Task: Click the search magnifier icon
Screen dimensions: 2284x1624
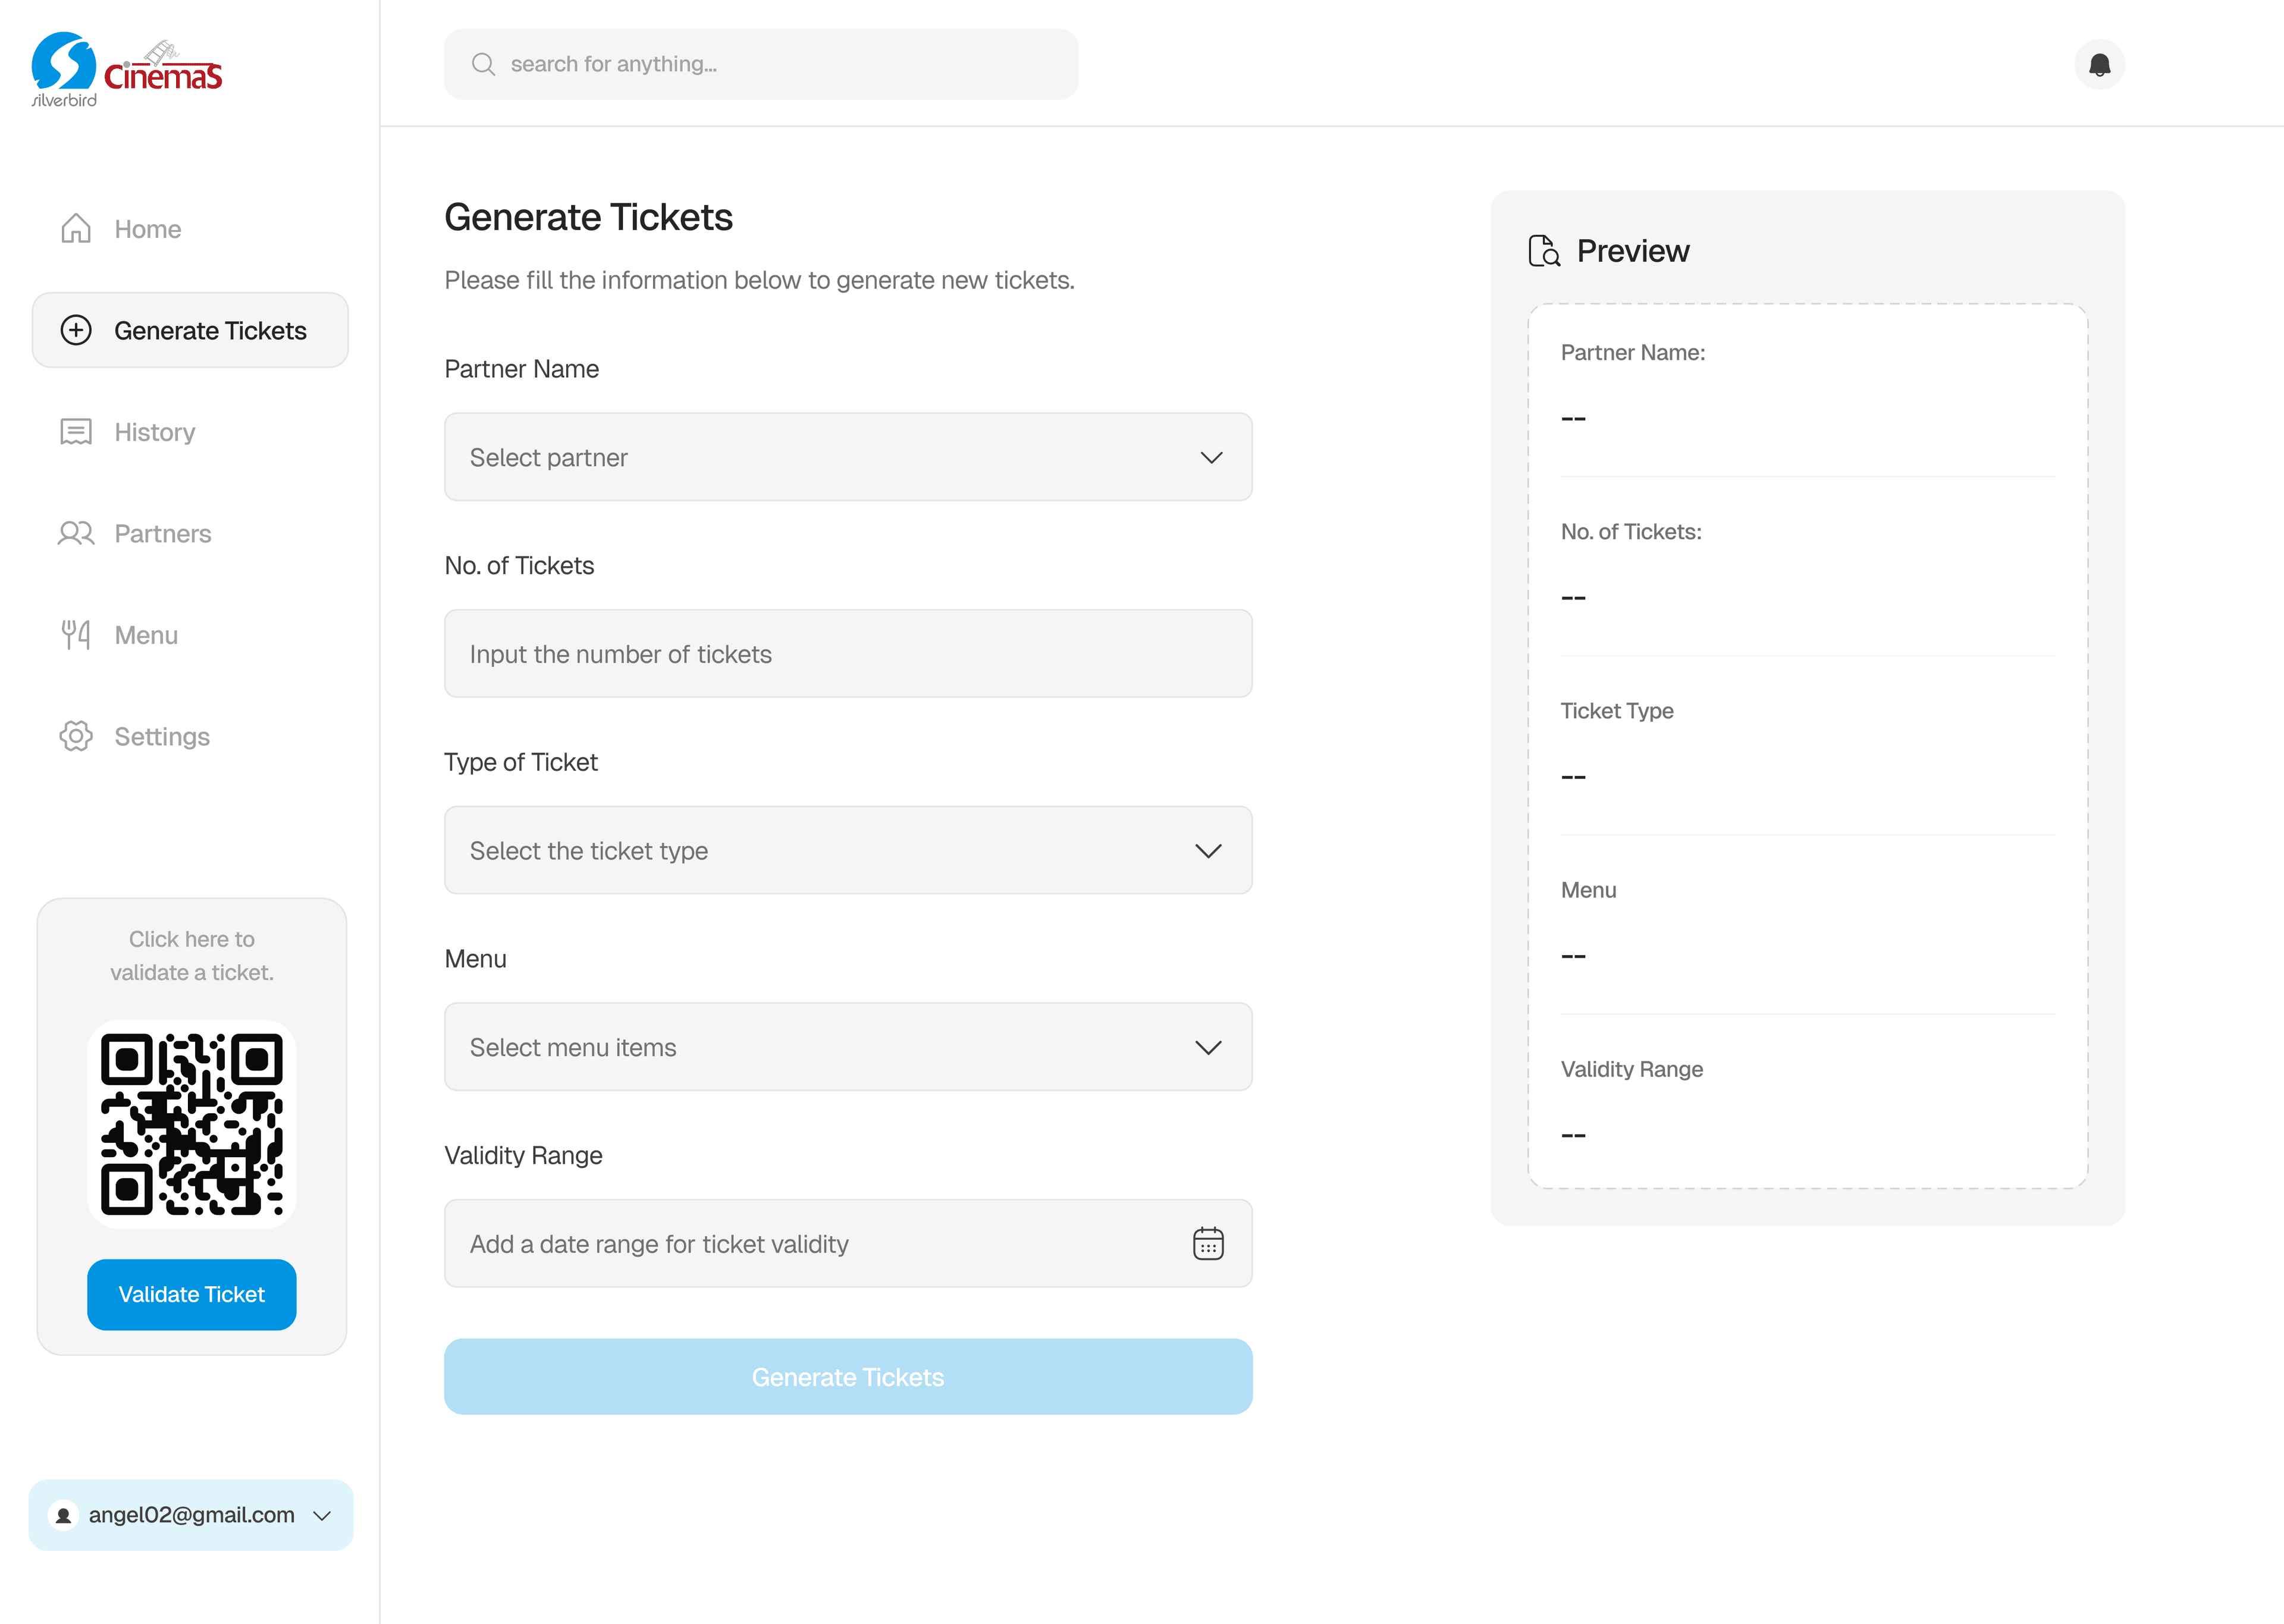Action: (483, 64)
